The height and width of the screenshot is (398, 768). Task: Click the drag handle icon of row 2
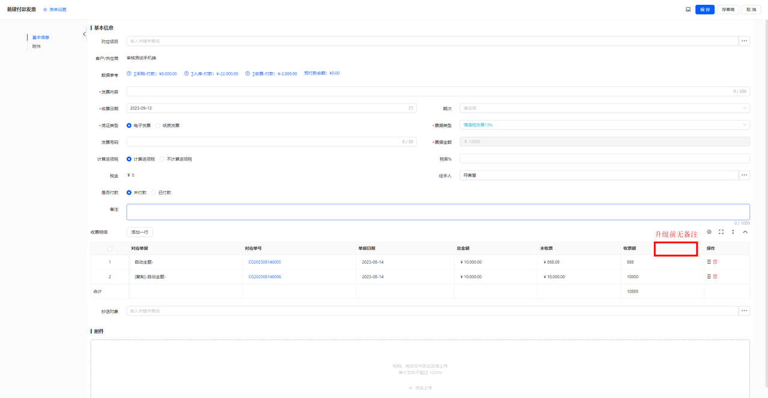[709, 276]
